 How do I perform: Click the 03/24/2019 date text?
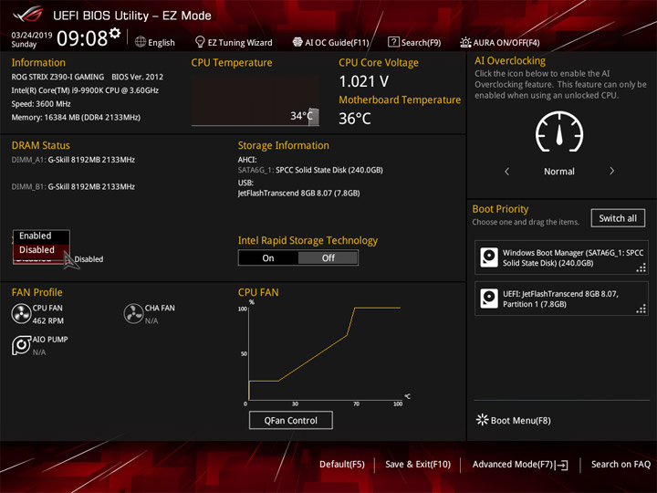(x=32, y=35)
